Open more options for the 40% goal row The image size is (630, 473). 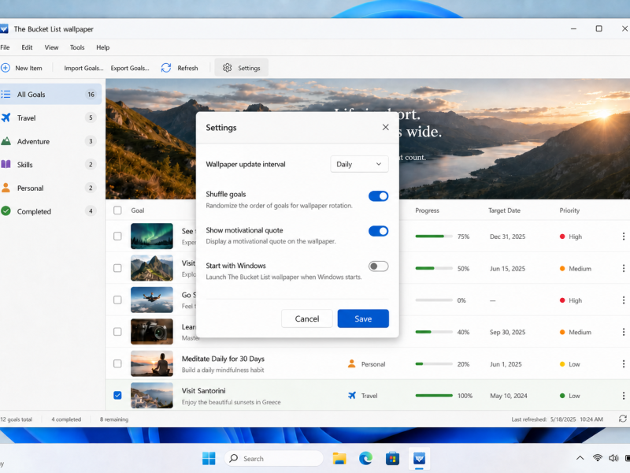coord(623,332)
